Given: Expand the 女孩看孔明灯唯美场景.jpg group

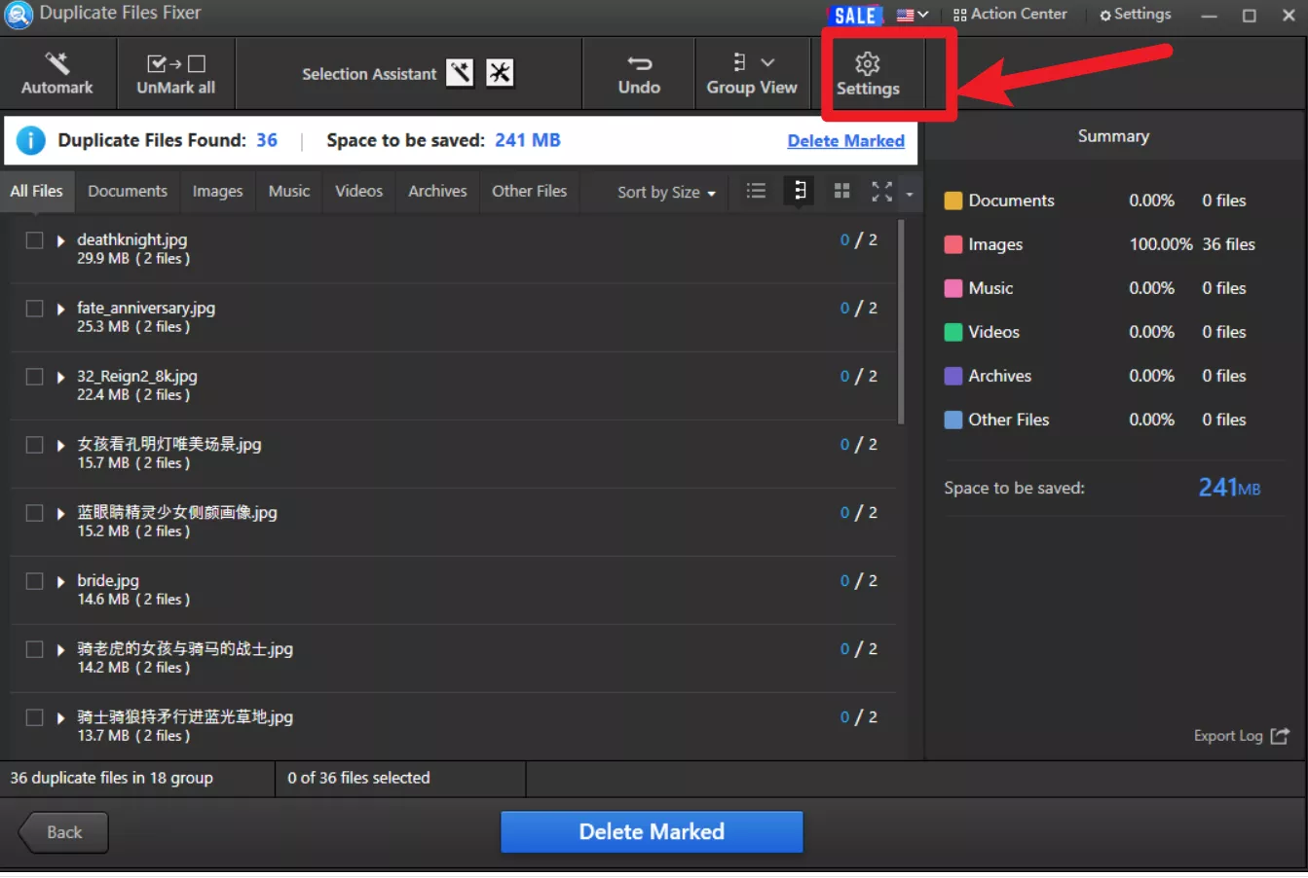Looking at the screenshot, I should [60, 445].
